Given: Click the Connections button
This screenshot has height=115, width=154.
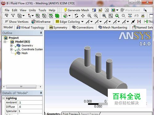Looking at the screenshot, I should coord(83,27).
